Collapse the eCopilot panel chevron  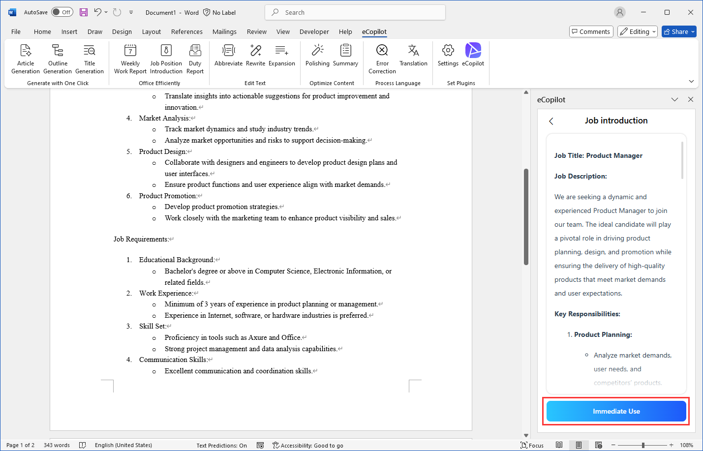coord(674,99)
